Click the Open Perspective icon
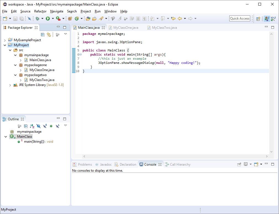 coord(258,19)
